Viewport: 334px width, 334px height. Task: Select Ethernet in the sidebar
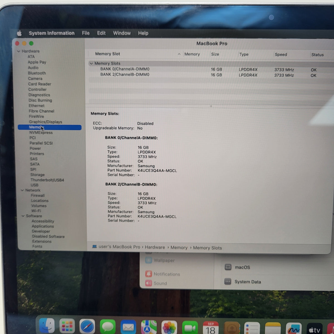pos(37,106)
